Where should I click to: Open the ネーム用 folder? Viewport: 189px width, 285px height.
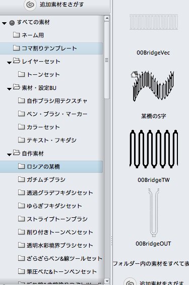[x=33, y=35]
